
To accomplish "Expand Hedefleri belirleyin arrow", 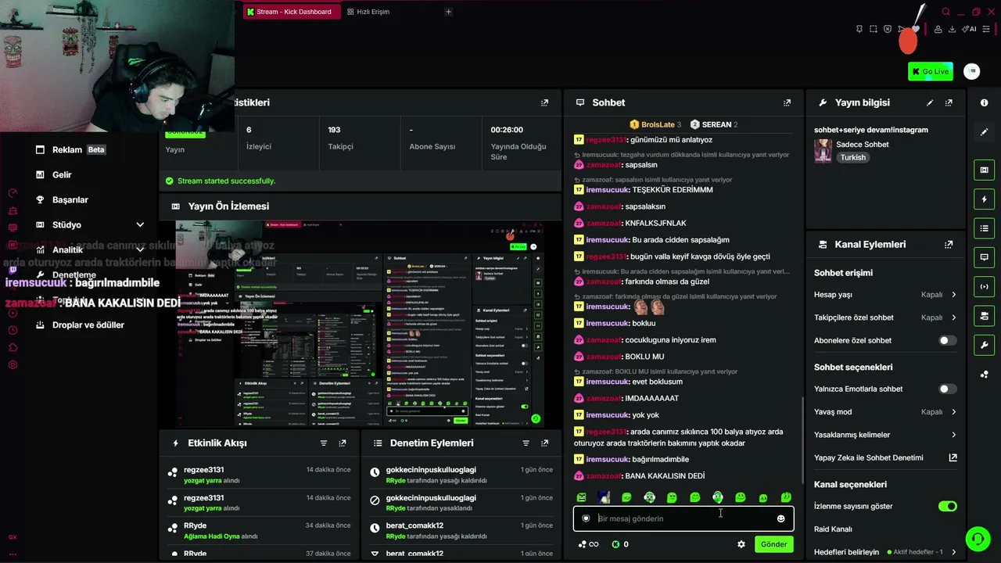I will 953,552.
